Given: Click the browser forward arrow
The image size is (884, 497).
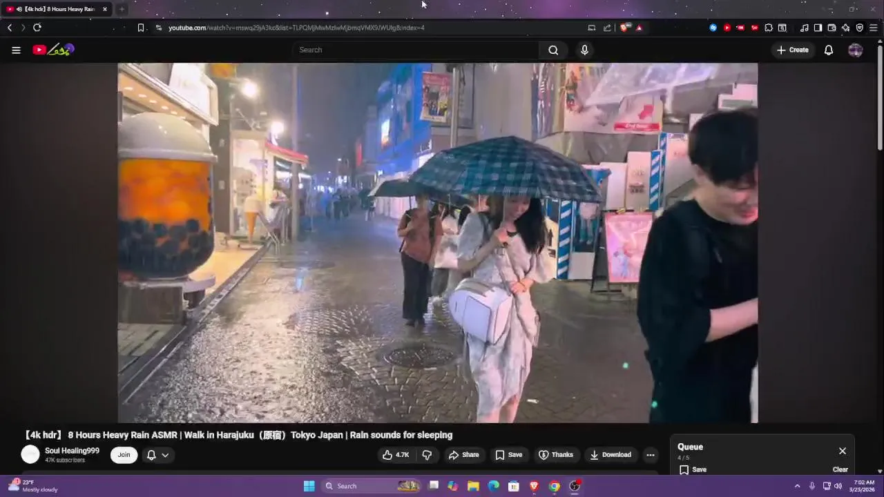Looking at the screenshot, I should 23,28.
